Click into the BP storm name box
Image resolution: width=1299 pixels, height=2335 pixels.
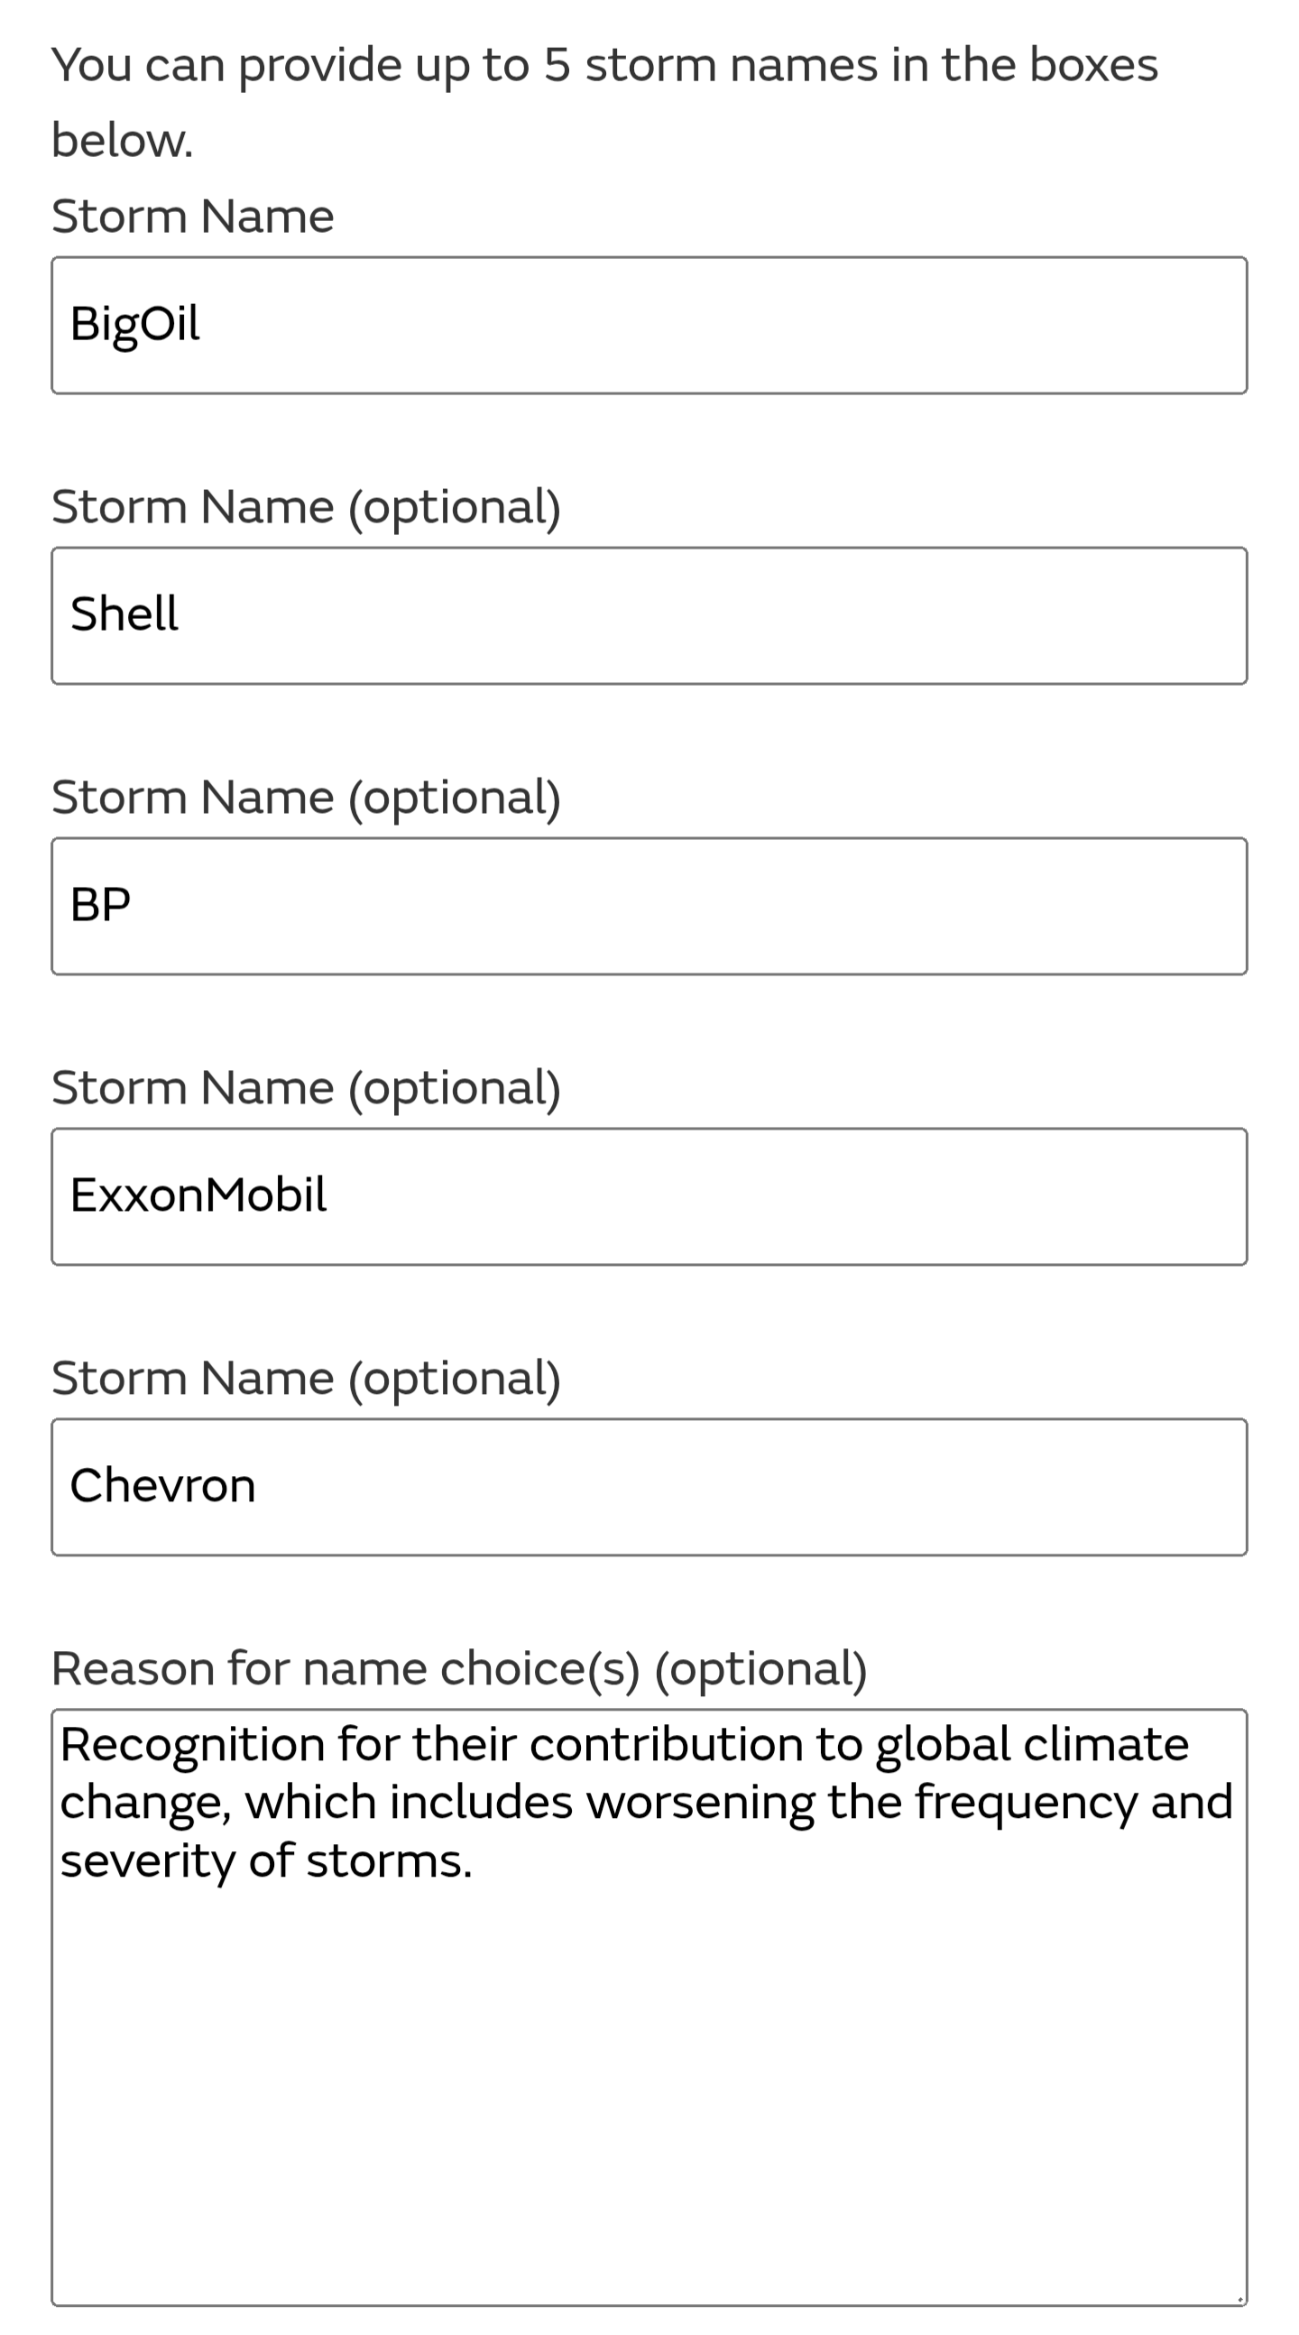coord(649,907)
